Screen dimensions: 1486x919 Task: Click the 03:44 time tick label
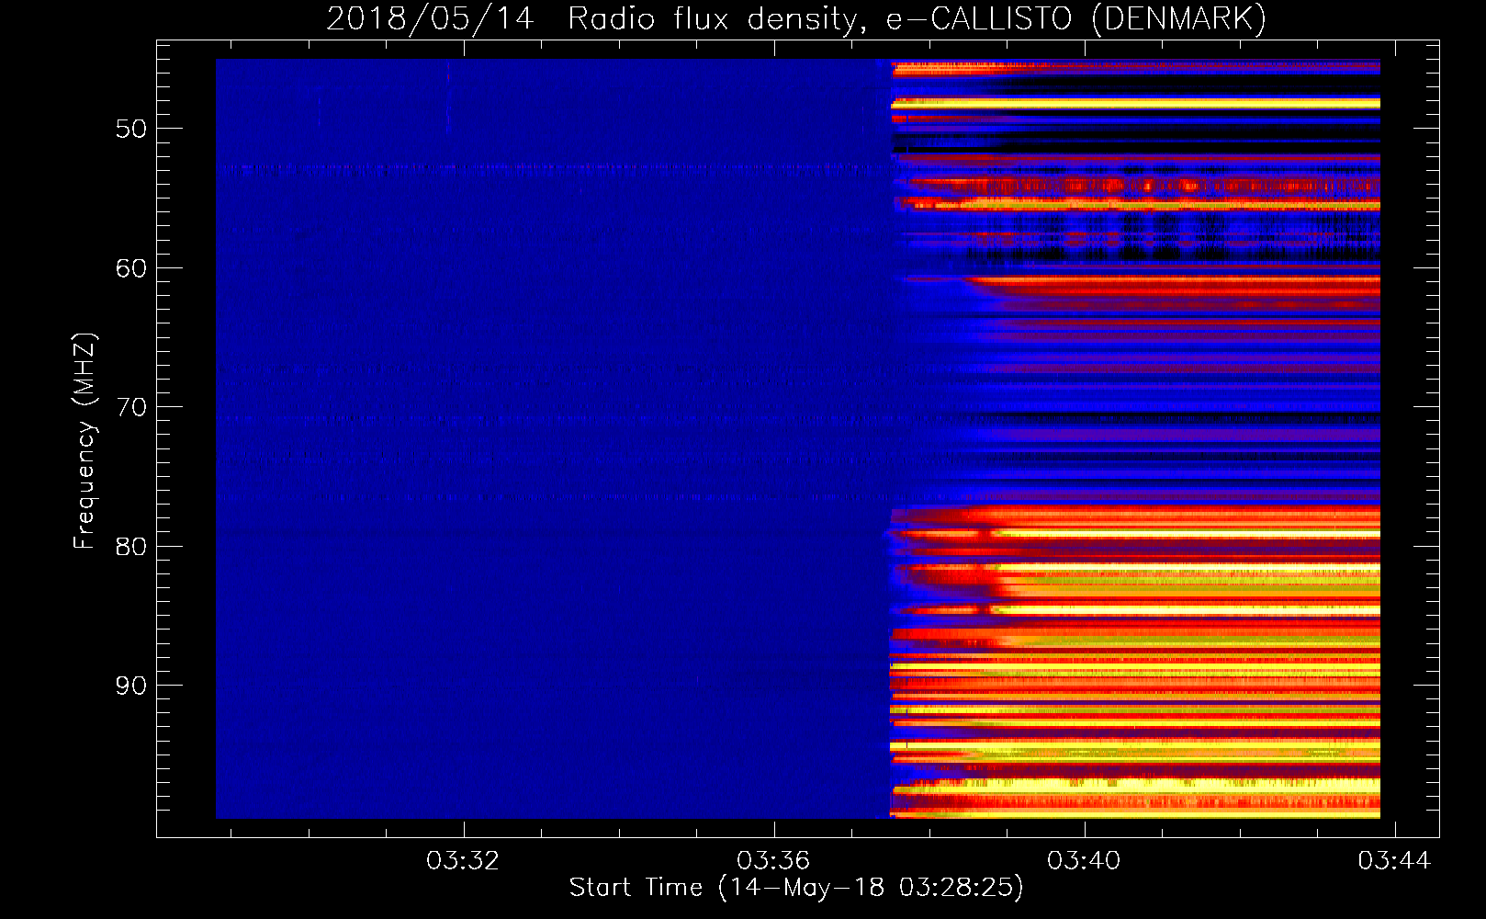pyautogui.click(x=1394, y=861)
